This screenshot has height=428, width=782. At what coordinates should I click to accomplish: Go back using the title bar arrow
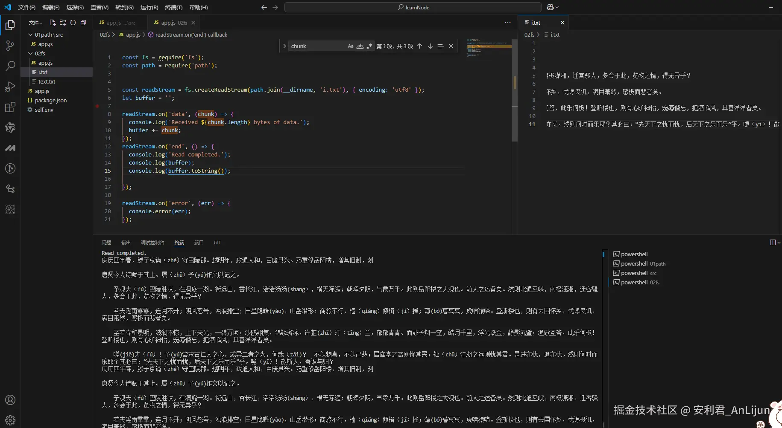coord(264,7)
